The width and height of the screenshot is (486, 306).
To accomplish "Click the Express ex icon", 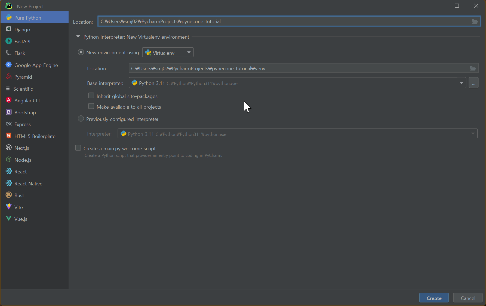I will click(x=9, y=124).
